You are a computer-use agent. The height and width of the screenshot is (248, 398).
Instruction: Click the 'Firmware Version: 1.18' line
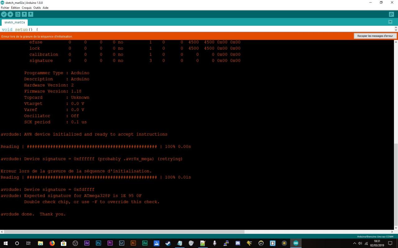click(x=53, y=91)
